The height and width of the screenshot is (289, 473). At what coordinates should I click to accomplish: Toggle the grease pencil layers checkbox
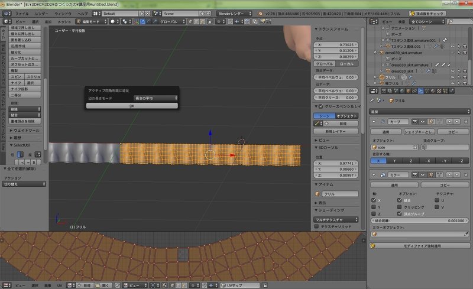coord(321,106)
